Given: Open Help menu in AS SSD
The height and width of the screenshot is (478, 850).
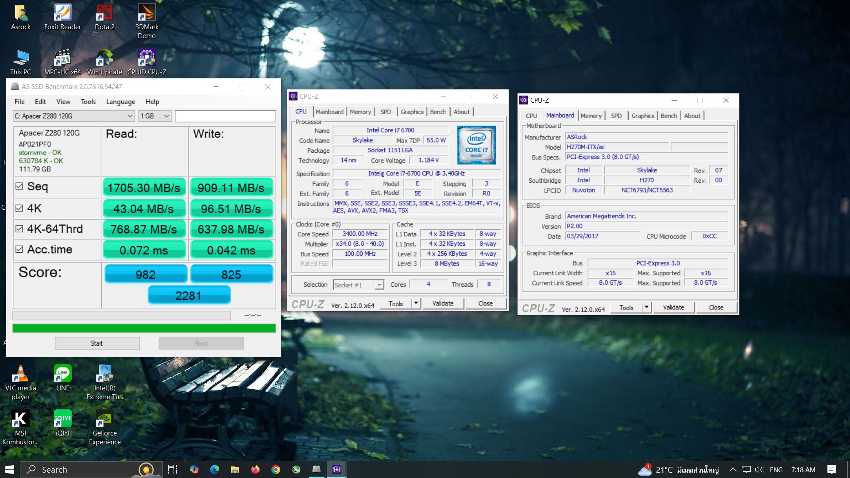Looking at the screenshot, I should [152, 101].
